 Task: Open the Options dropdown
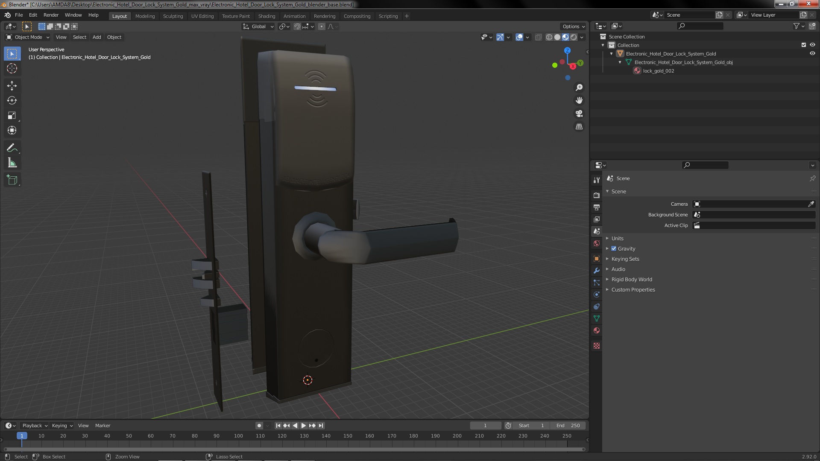tap(574, 26)
